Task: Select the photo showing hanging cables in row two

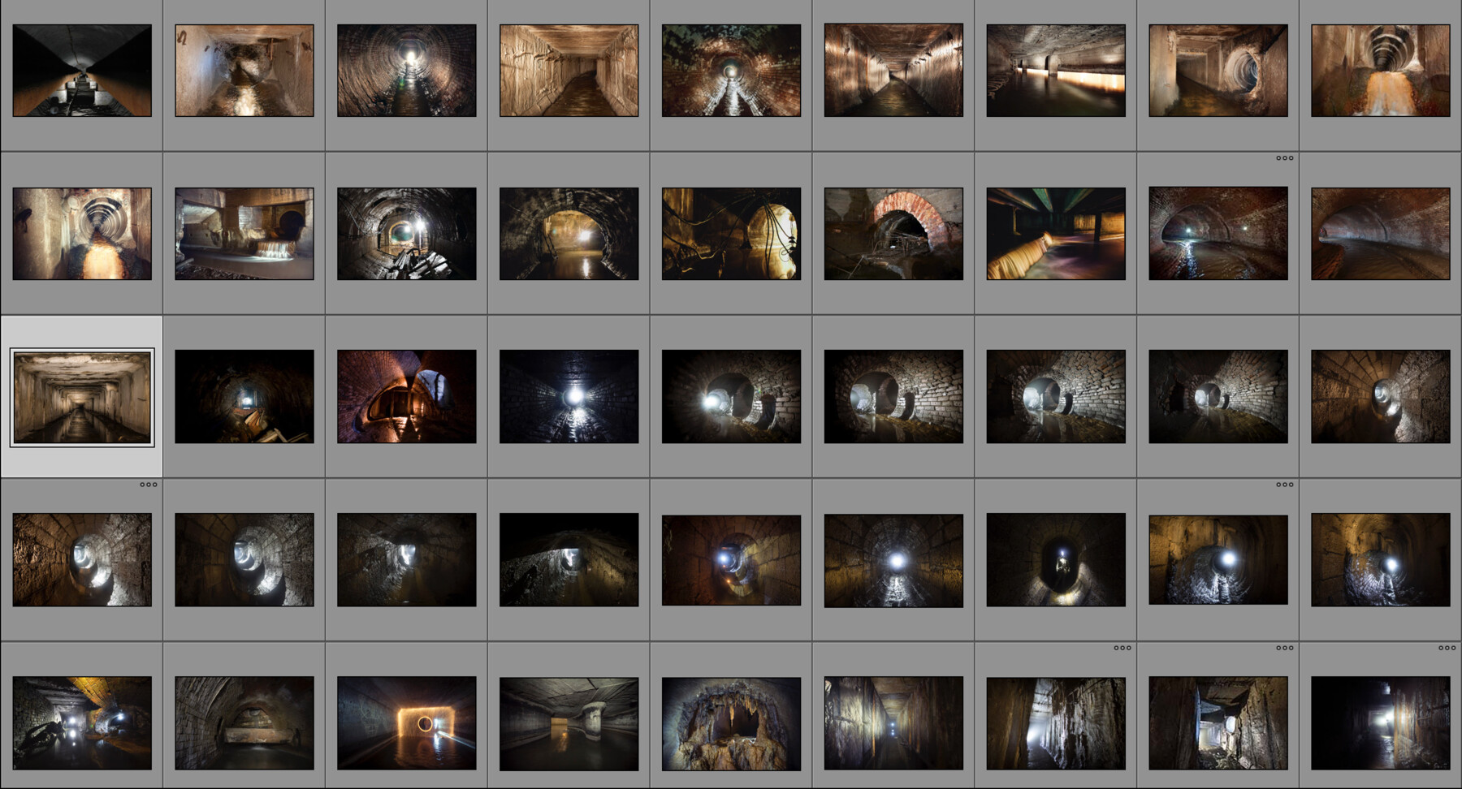Action: point(731,235)
